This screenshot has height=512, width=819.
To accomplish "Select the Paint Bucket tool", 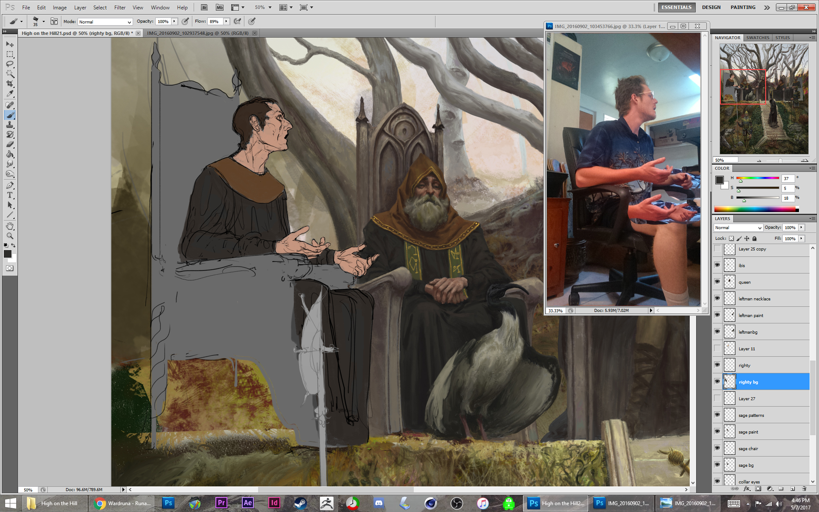I will click(x=10, y=154).
